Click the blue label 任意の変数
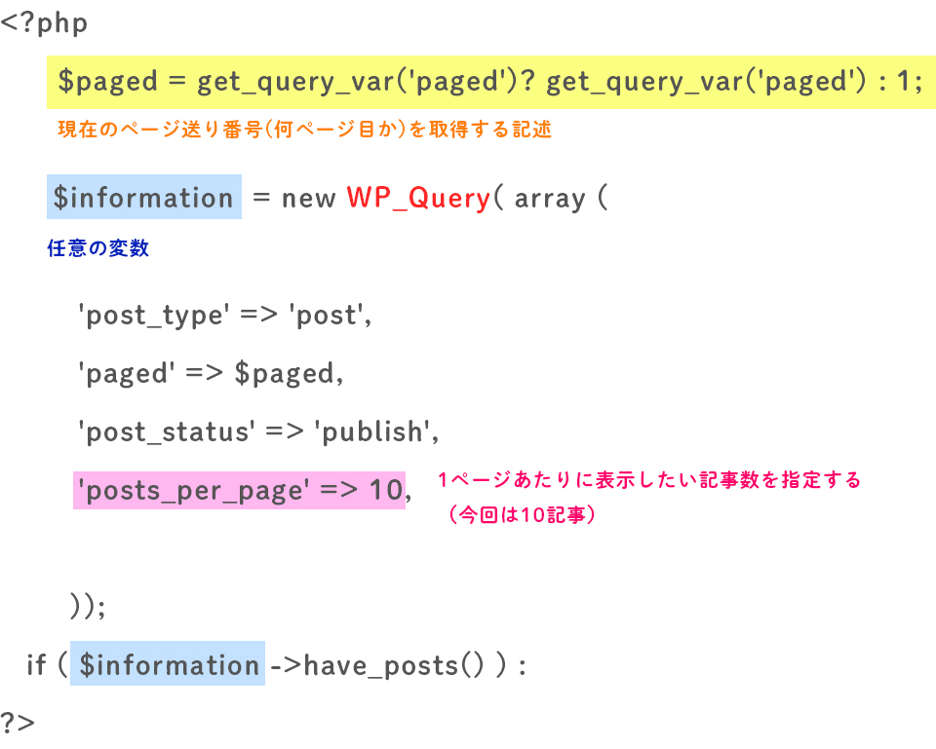This screenshot has width=936, height=749. (98, 248)
